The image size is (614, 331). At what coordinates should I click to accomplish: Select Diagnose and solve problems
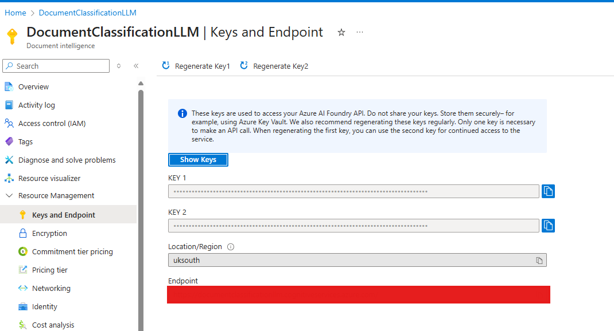click(67, 160)
